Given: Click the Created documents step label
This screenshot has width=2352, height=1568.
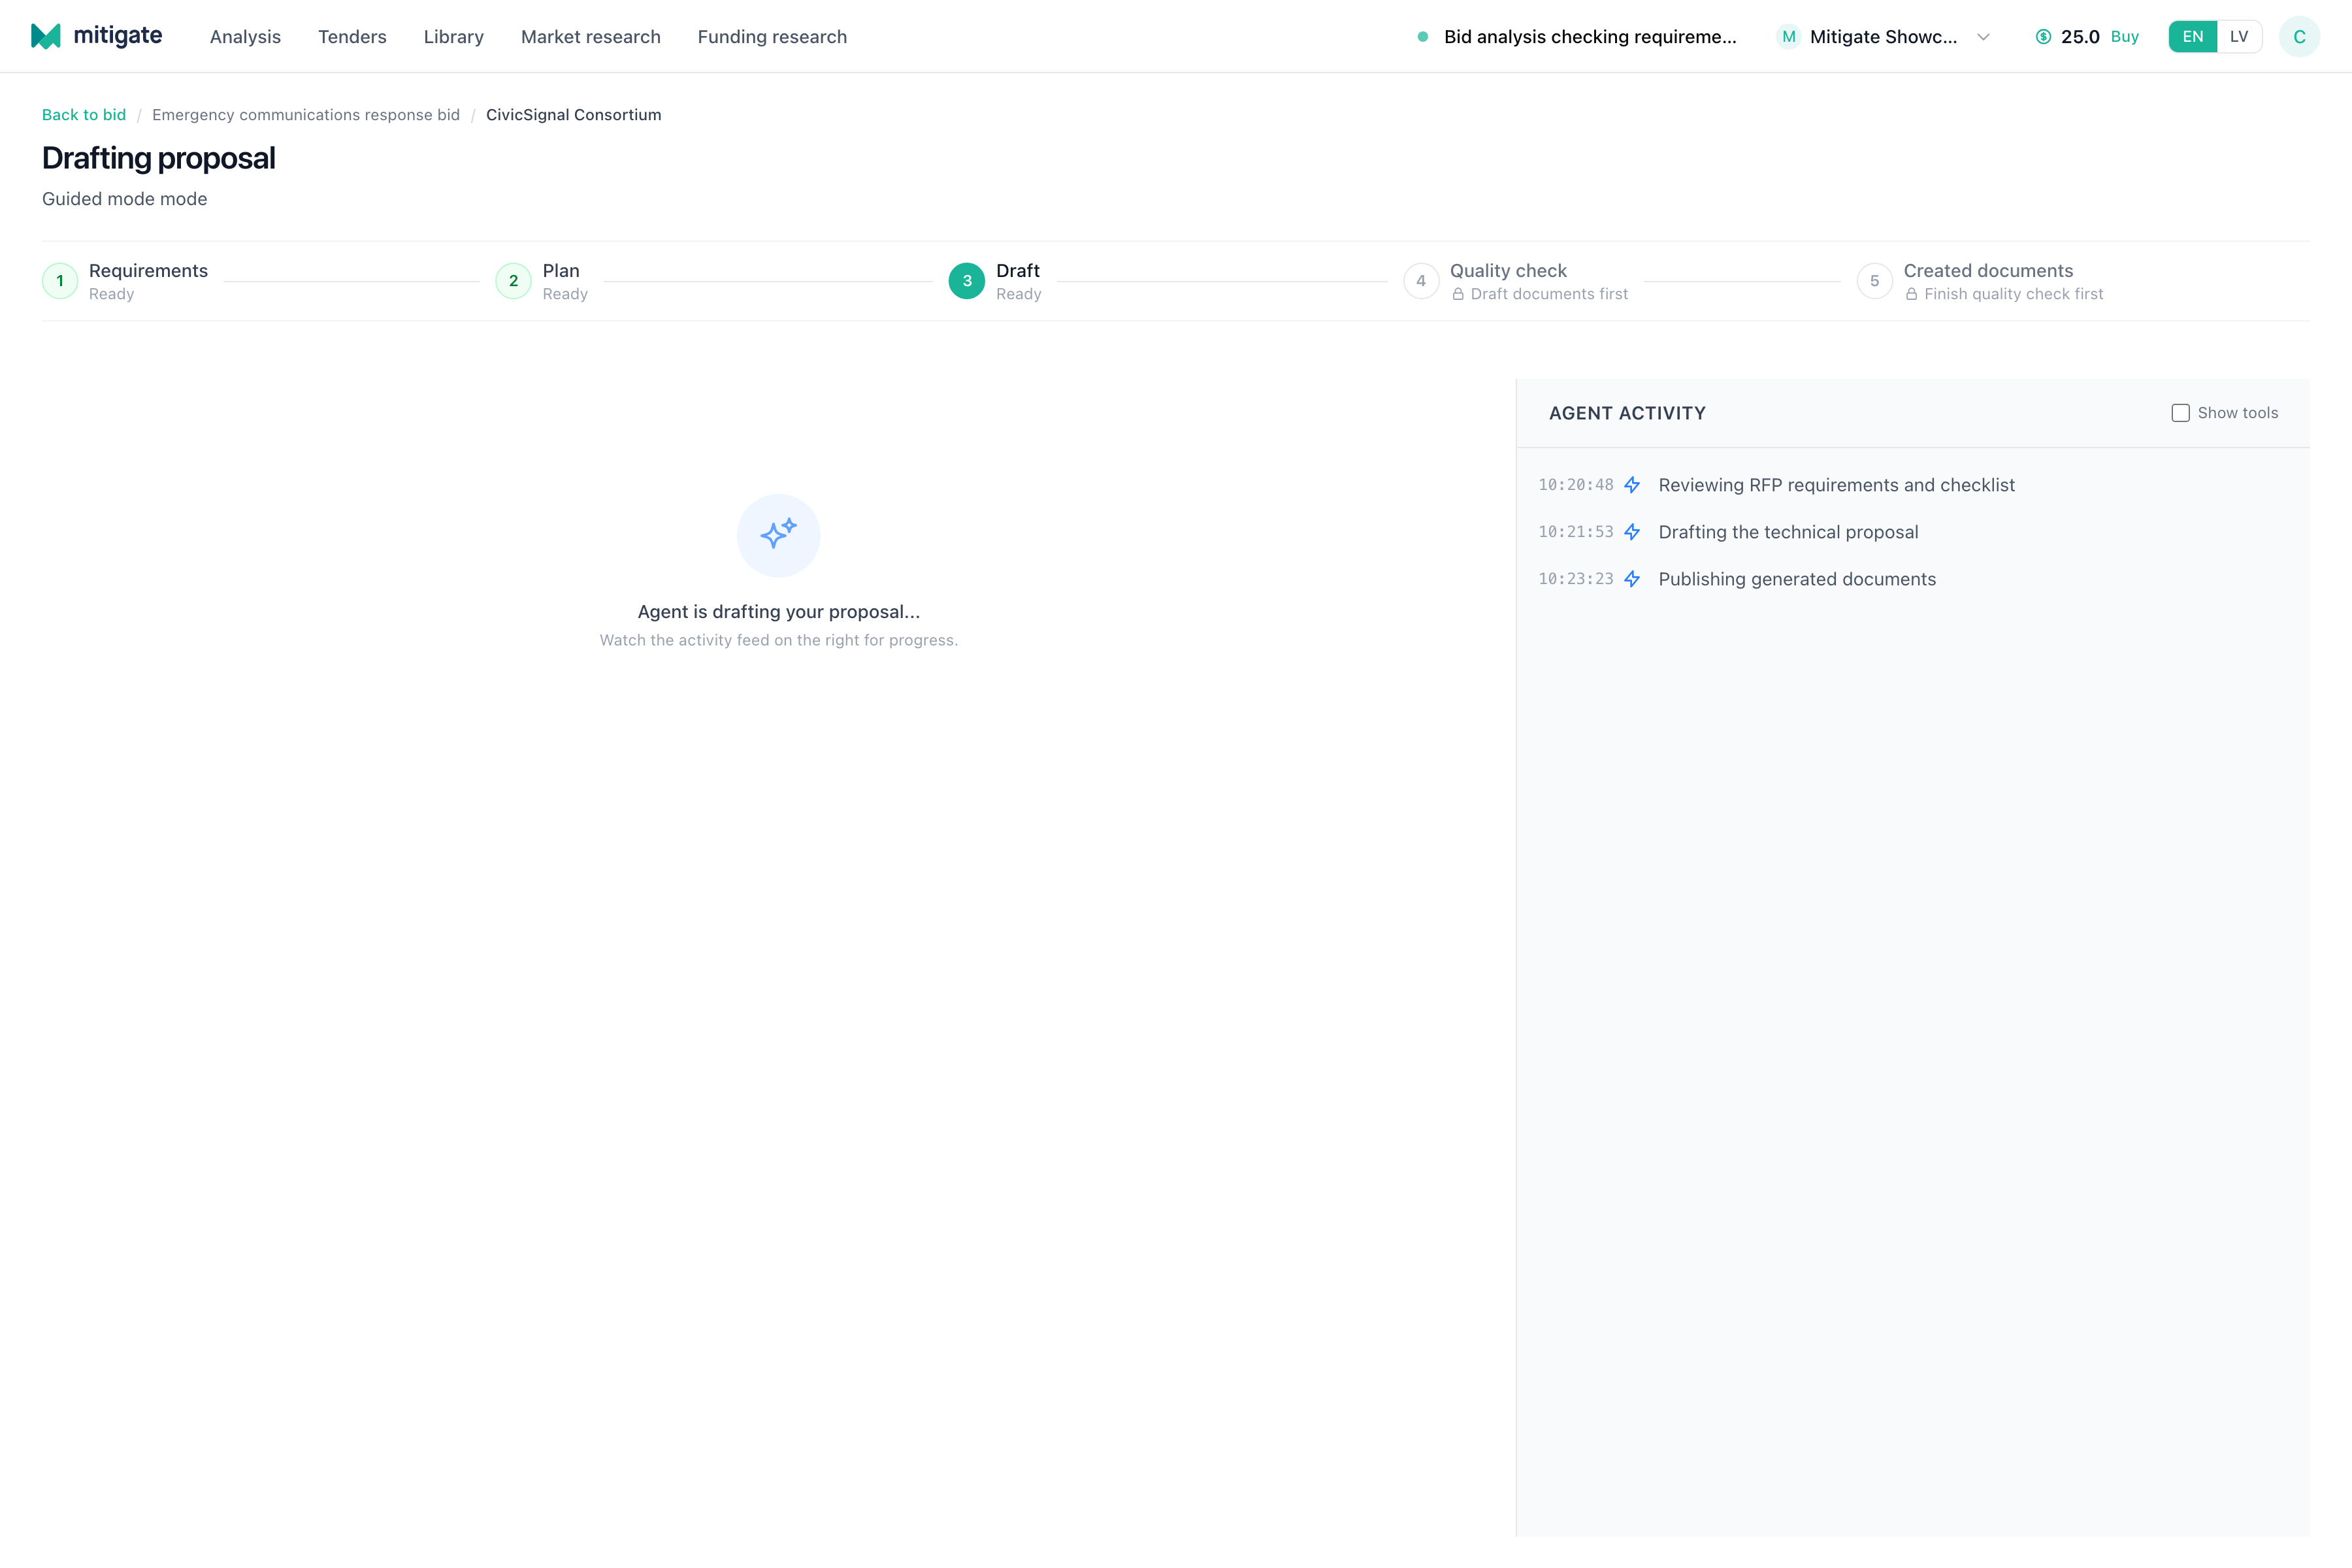Looking at the screenshot, I should click(1988, 271).
